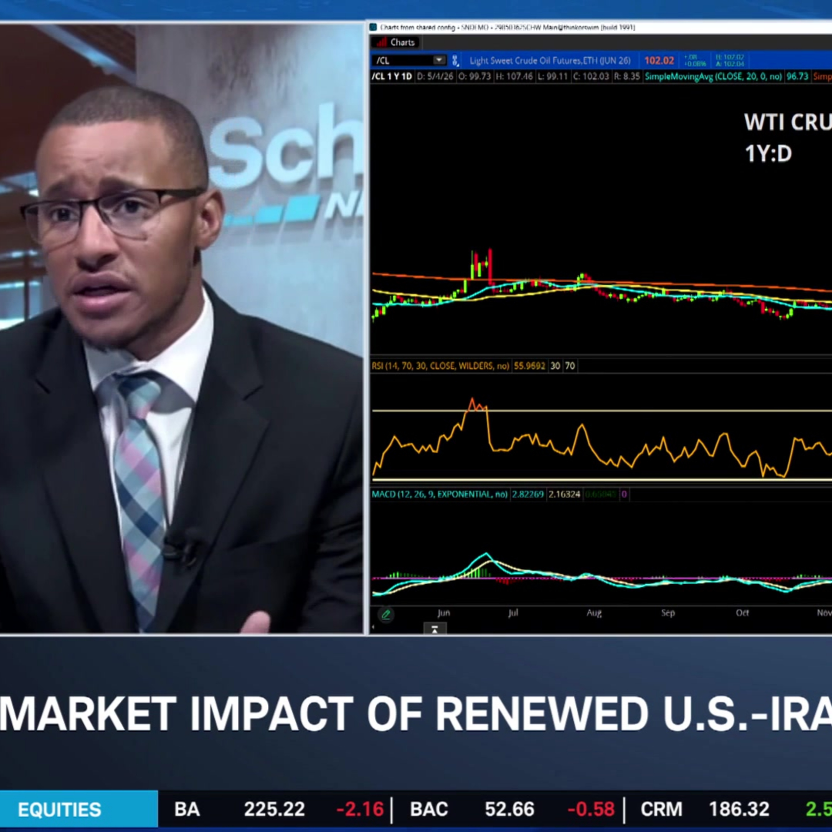This screenshot has height=832, width=832.
Task: Select the 'Light Sweet Crude Oil Futures' description
Action: [x=549, y=60]
